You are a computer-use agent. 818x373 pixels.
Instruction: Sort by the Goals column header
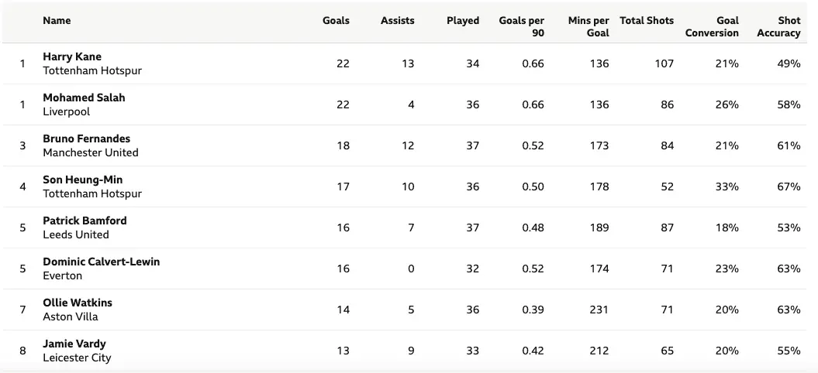tap(336, 21)
